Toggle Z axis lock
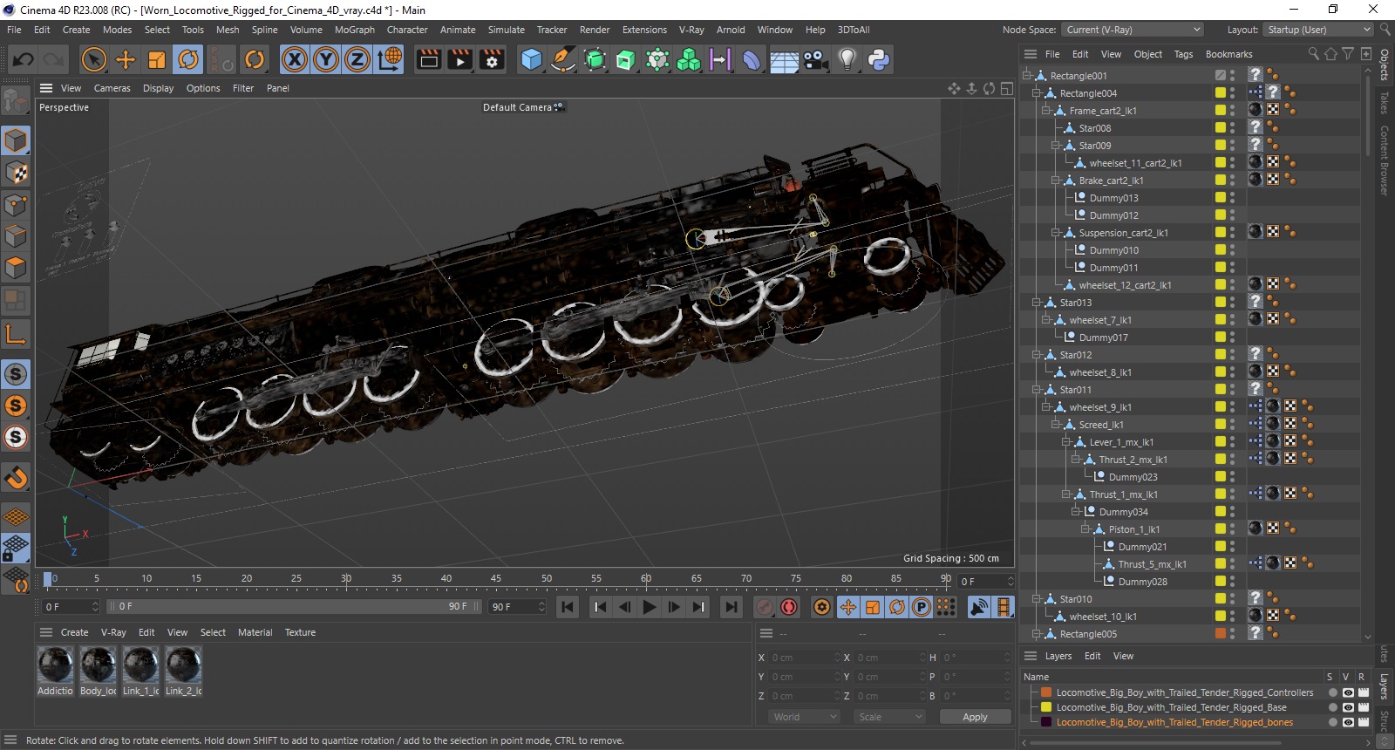Screen dimensions: 1395x750 (x=357, y=59)
